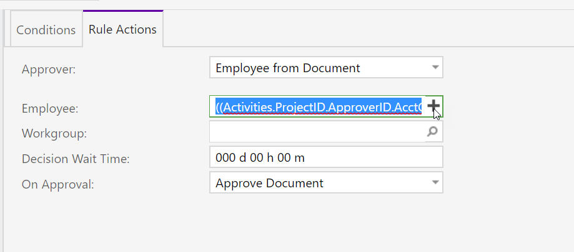The image size is (574, 252).
Task: Click the plus icon in Employee field
Action: (x=433, y=107)
